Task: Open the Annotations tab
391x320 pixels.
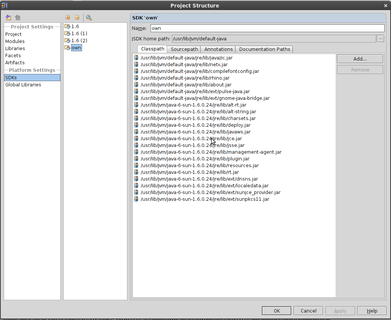Action: (x=218, y=49)
